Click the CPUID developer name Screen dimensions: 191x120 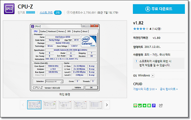coord(138,84)
